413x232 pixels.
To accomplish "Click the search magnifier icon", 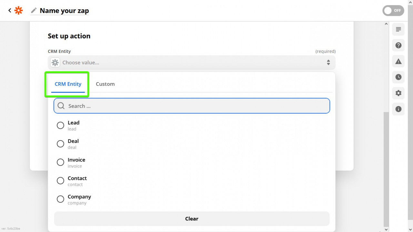I will 61,106.
